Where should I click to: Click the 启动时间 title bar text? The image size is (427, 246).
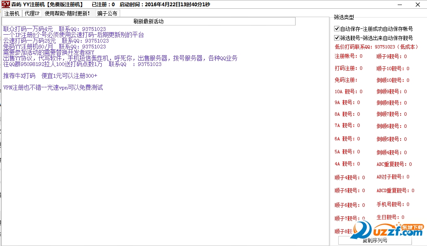coord(165,5)
